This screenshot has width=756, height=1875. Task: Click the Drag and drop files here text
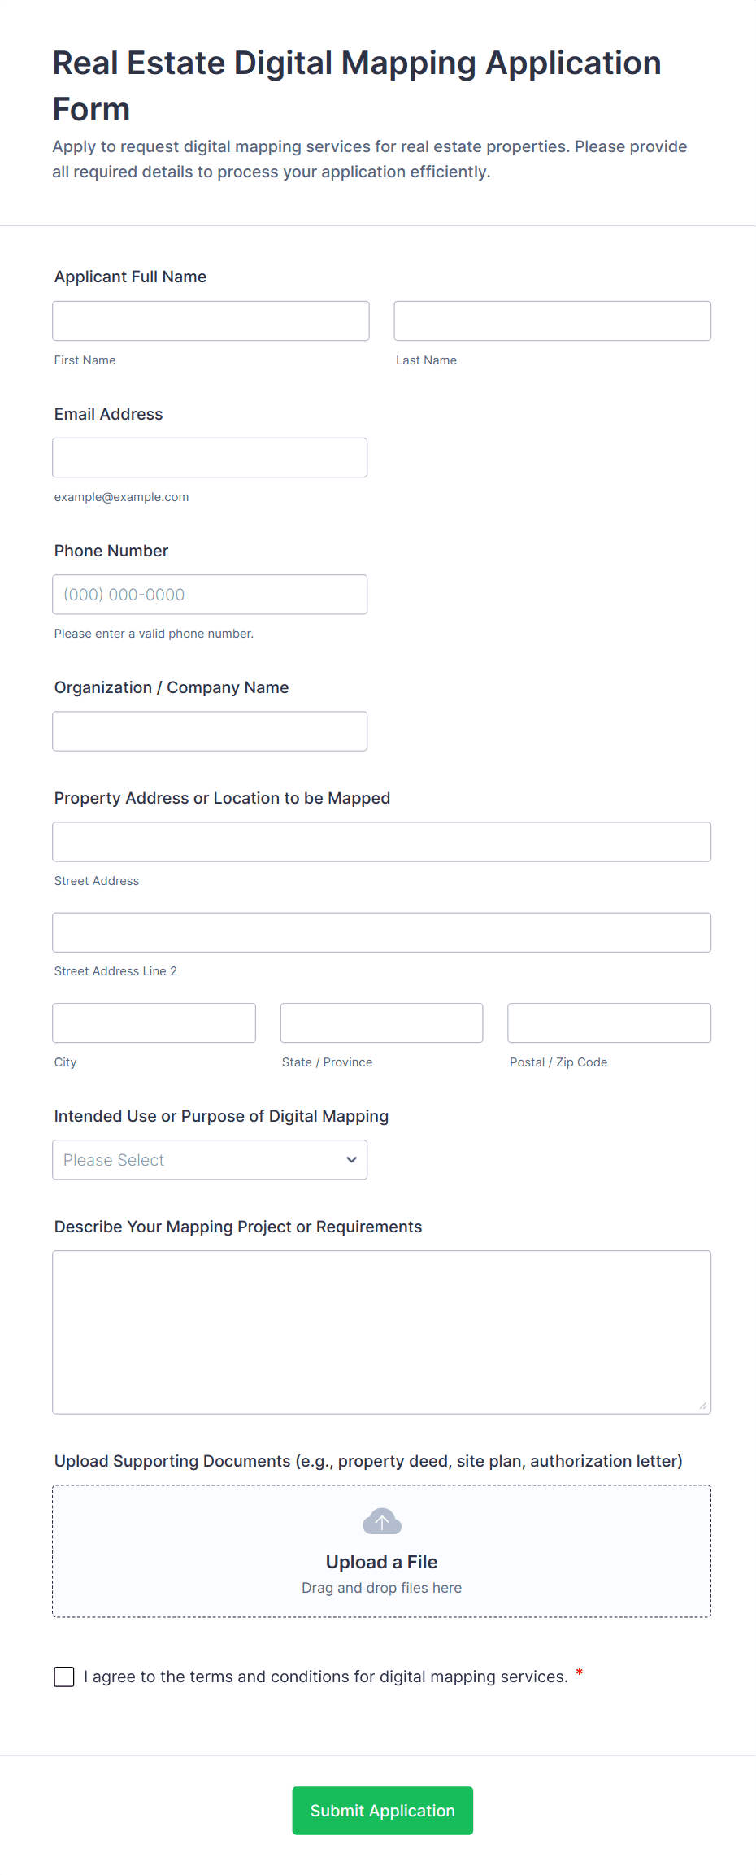click(x=381, y=1587)
